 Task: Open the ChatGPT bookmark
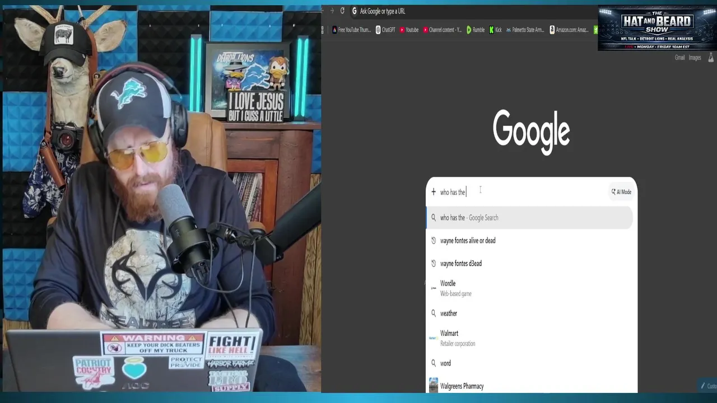click(385, 30)
